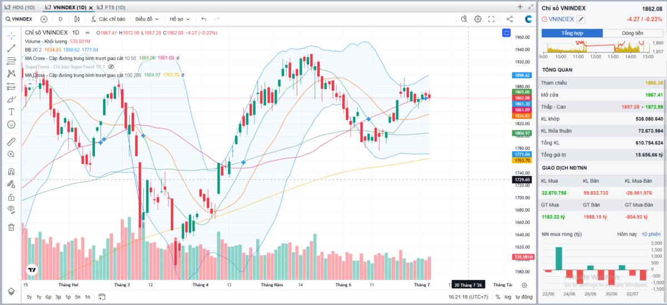Screen dimensions: 667x305
Task: Click the share chart icon
Action: pyautogui.click(x=509, y=19)
